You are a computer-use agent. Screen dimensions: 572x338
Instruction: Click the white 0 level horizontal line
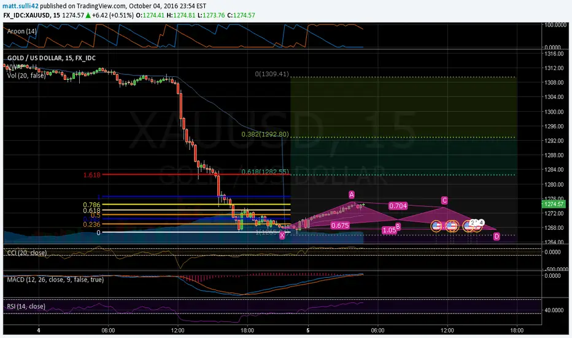click(x=196, y=232)
